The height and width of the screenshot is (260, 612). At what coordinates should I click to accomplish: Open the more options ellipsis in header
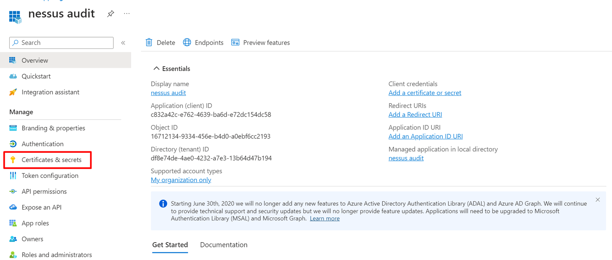coord(127,14)
